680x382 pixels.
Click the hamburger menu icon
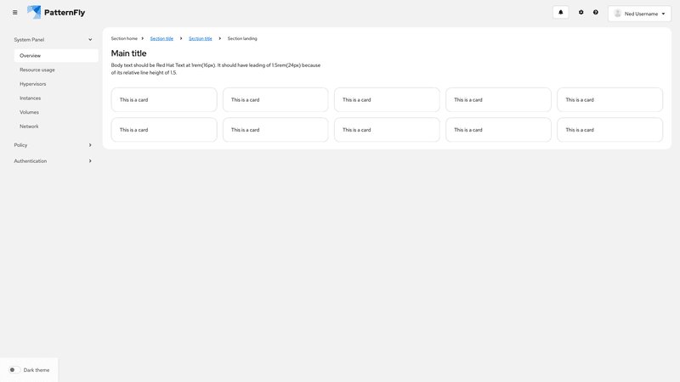click(14, 13)
